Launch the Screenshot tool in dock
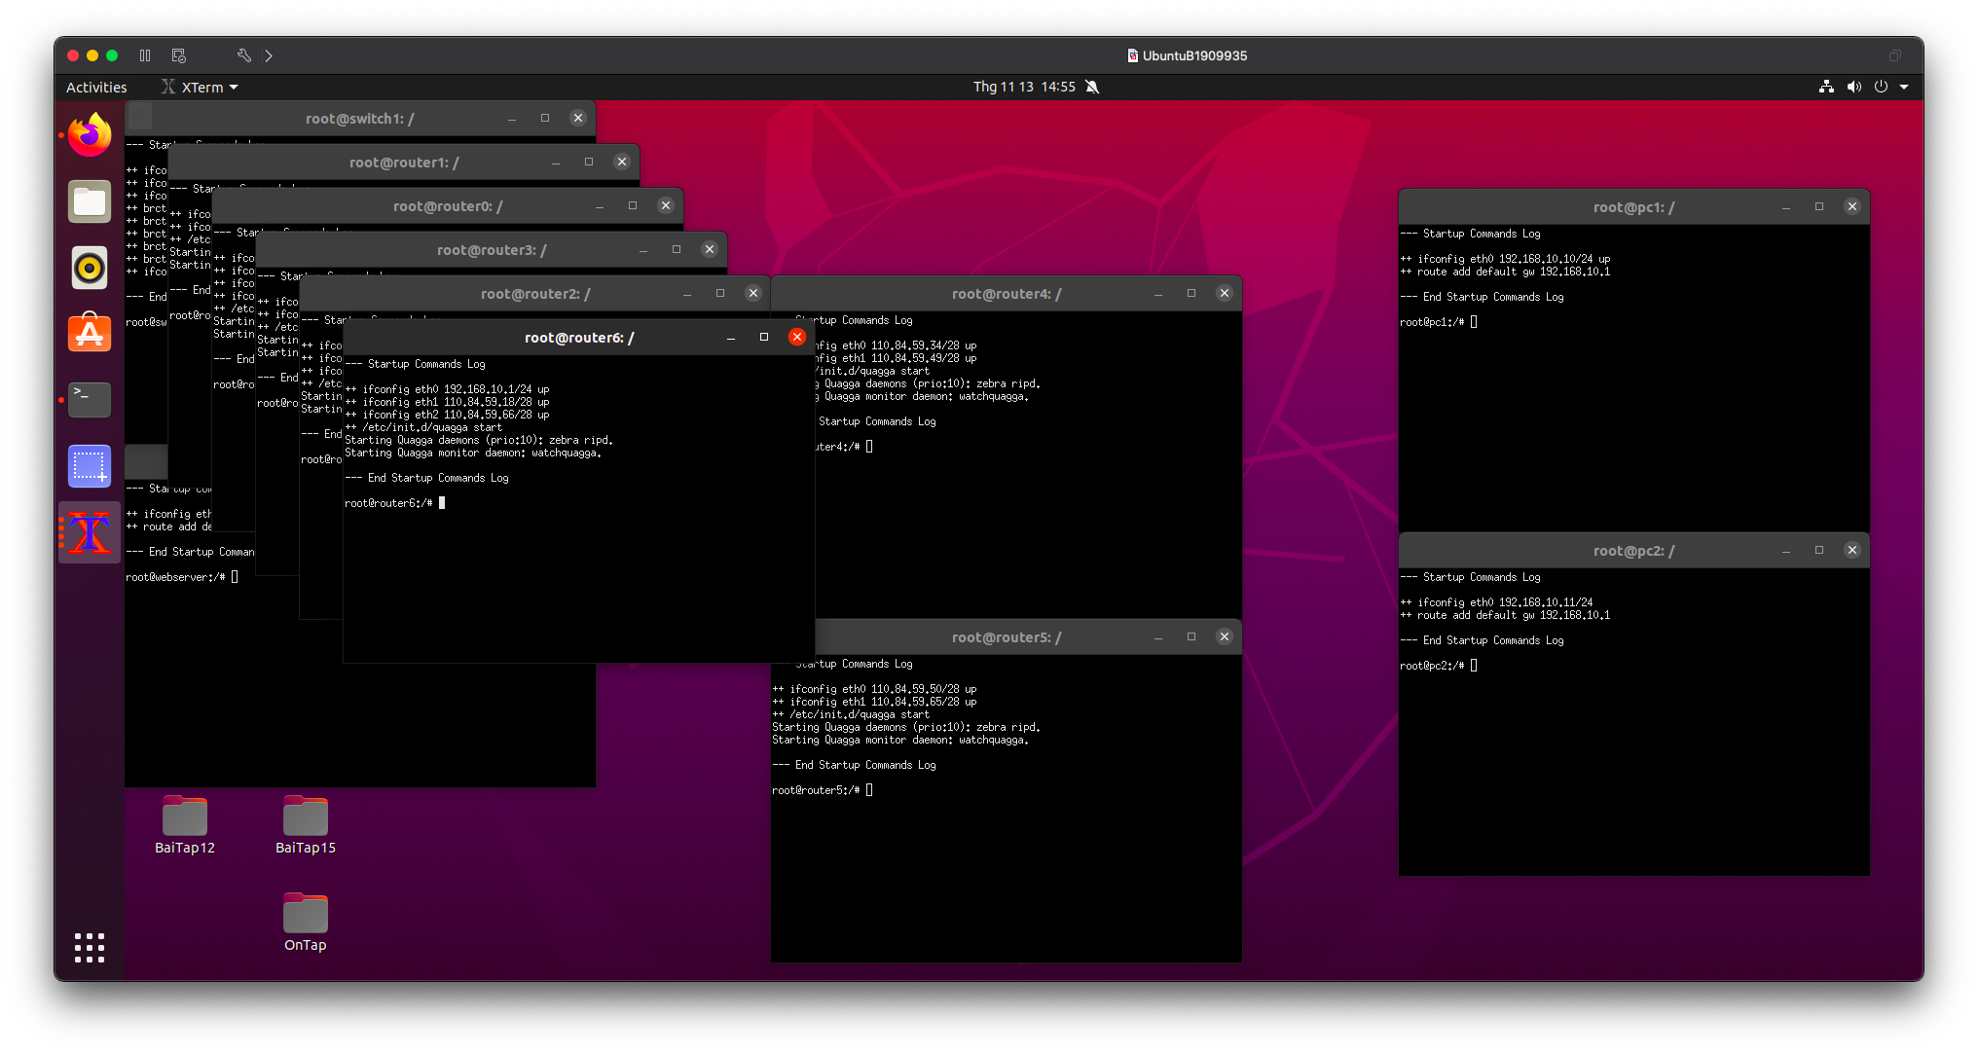 pos(90,465)
